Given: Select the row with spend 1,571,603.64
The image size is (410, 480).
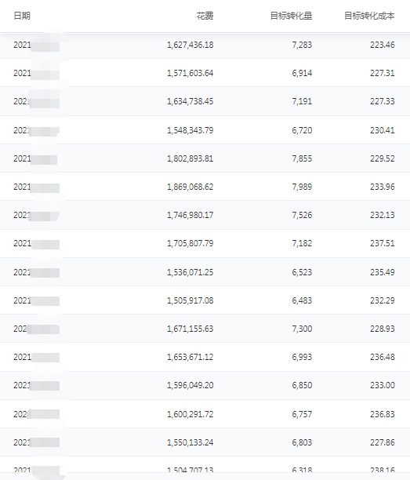Looking at the screenshot, I should [x=205, y=73].
